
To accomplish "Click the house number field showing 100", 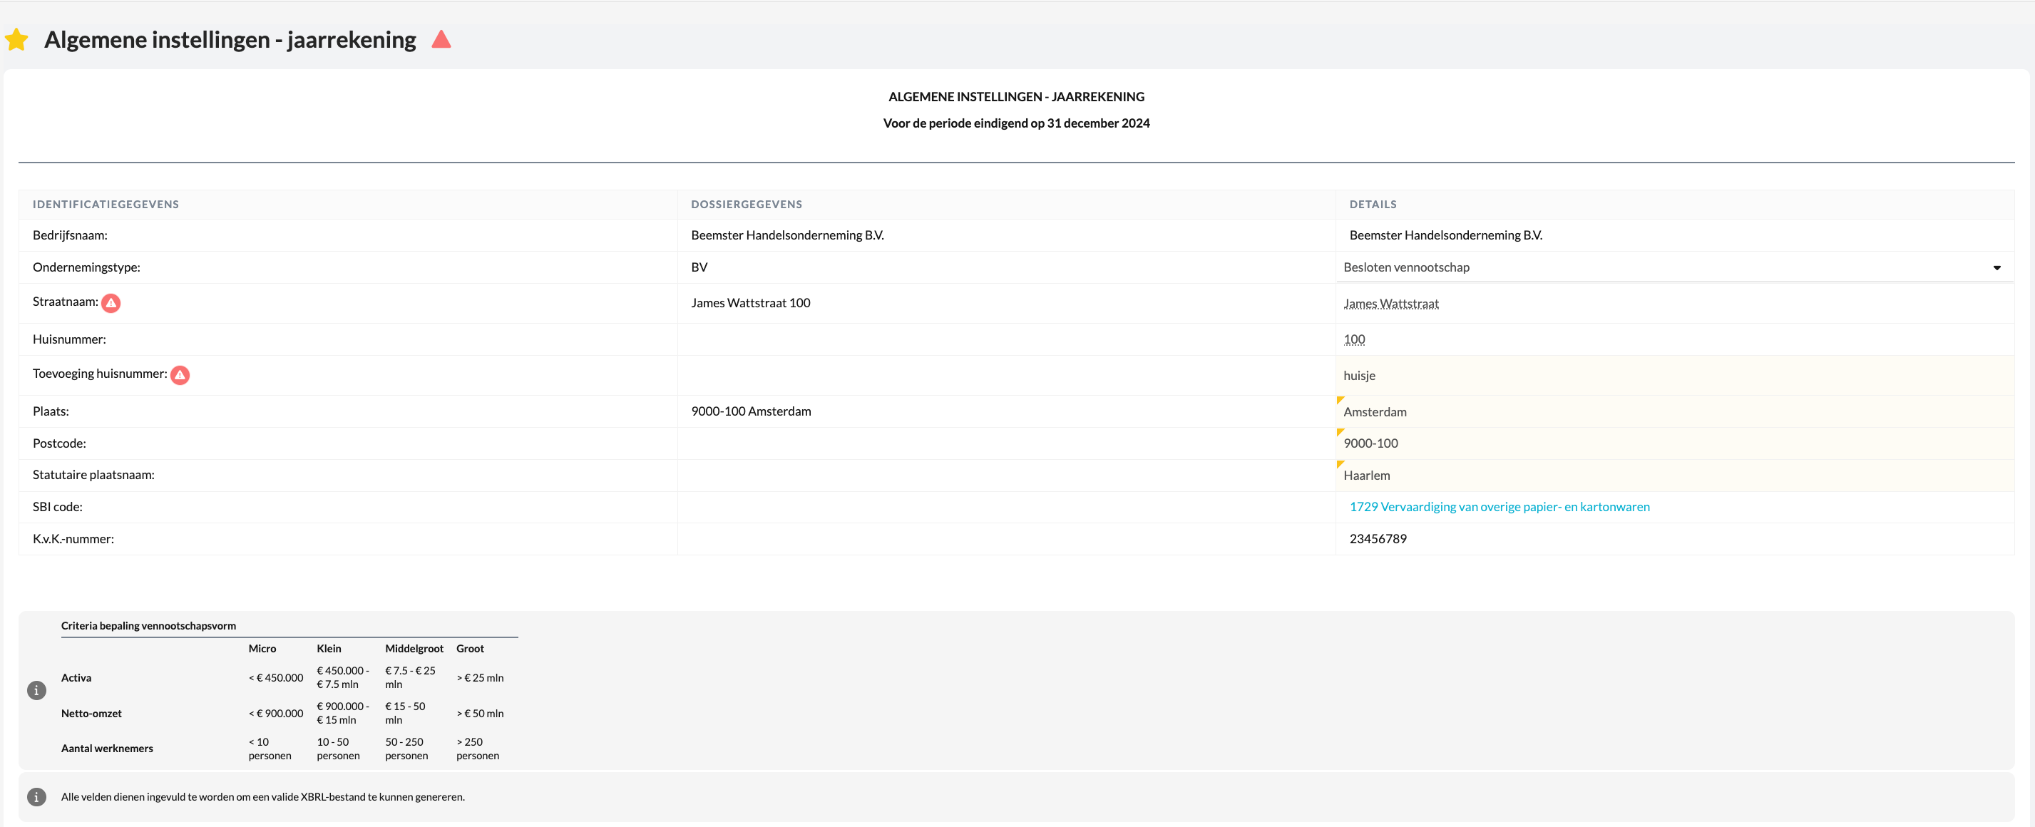I will pyautogui.click(x=1354, y=339).
